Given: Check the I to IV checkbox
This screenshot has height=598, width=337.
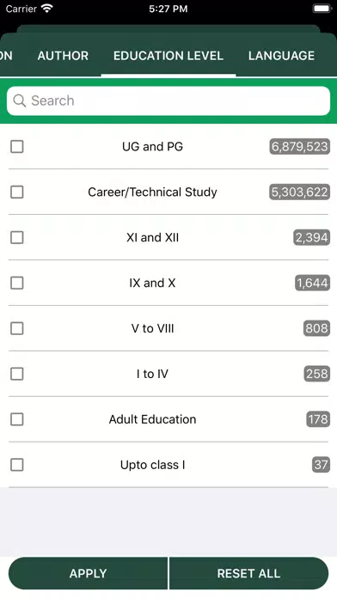Looking at the screenshot, I should pos(17,374).
